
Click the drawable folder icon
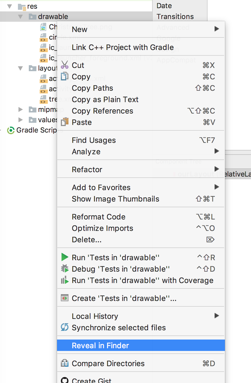click(33, 17)
